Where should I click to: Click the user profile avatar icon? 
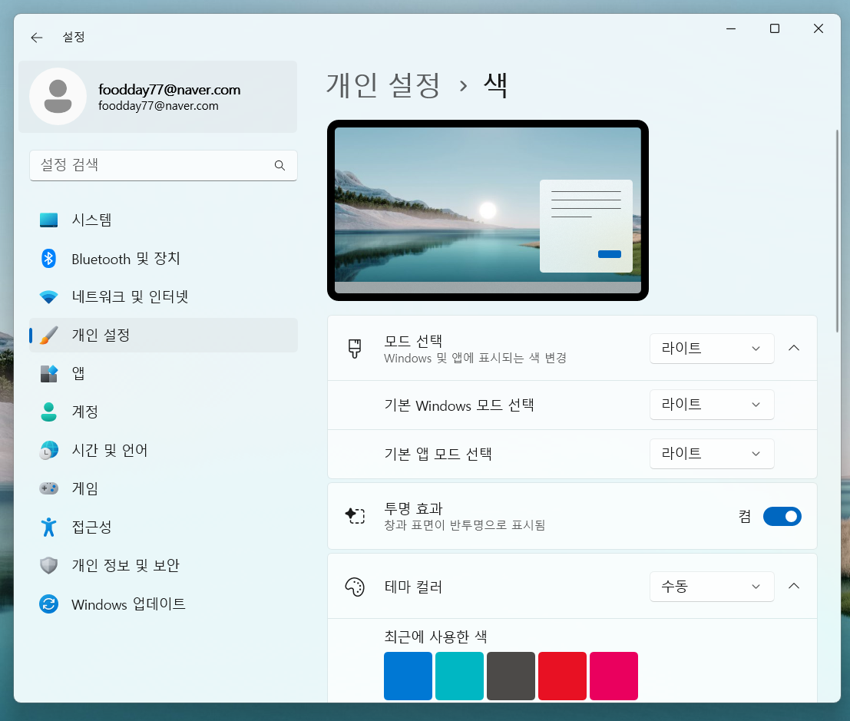coord(58,97)
